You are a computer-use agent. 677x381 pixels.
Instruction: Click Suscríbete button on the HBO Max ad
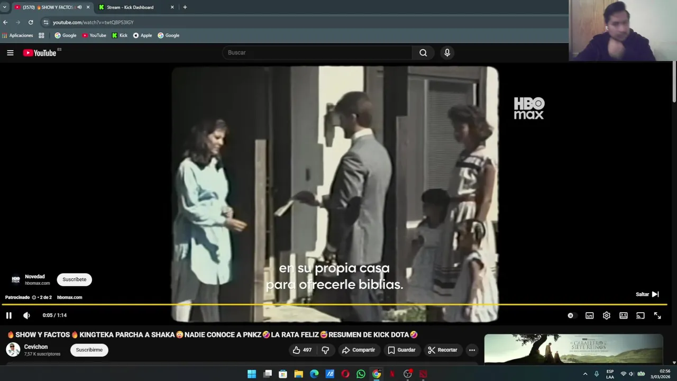click(x=74, y=279)
